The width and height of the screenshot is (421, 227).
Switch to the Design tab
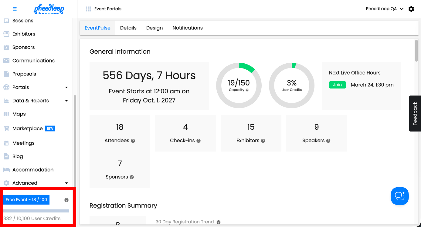pos(154,28)
